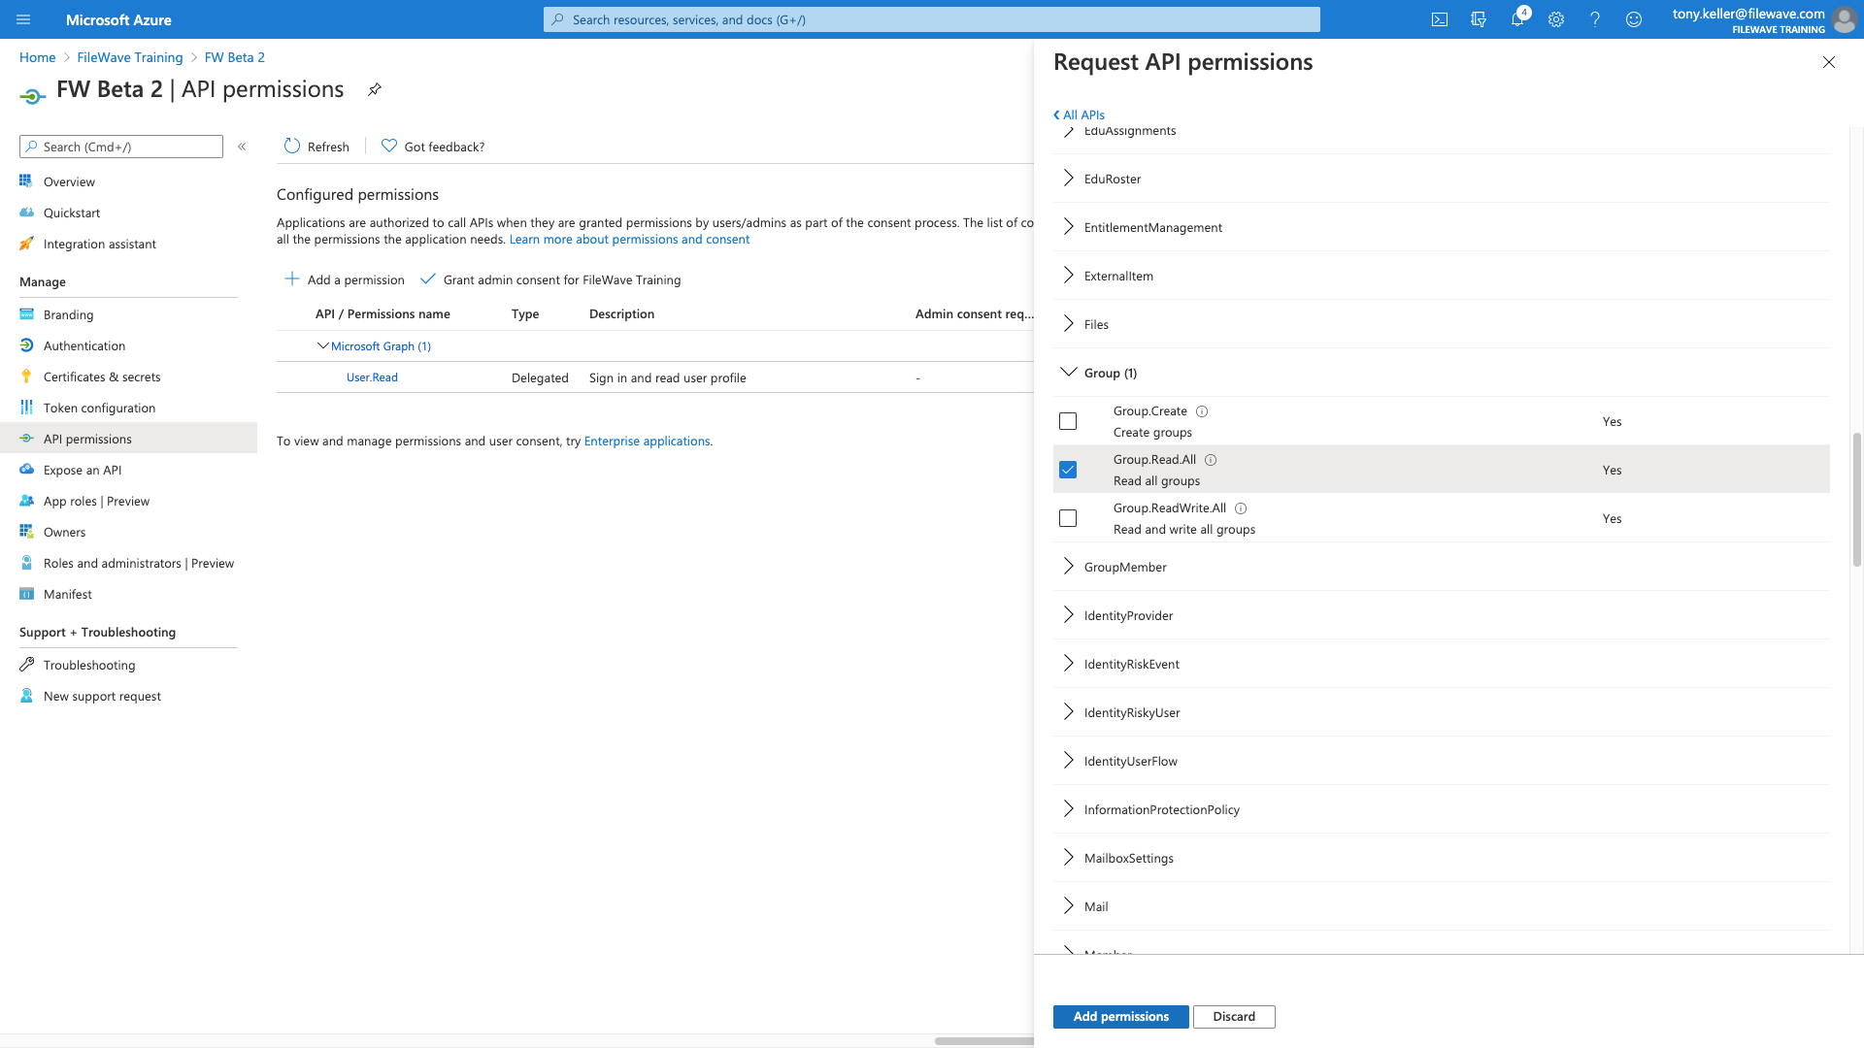Image resolution: width=1864 pixels, height=1048 pixels.
Task: Click the Discard button
Action: coord(1234,1016)
